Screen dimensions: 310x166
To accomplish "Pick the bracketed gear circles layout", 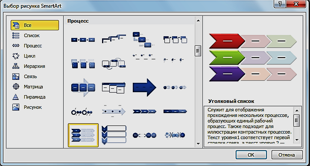I will [175, 135].
